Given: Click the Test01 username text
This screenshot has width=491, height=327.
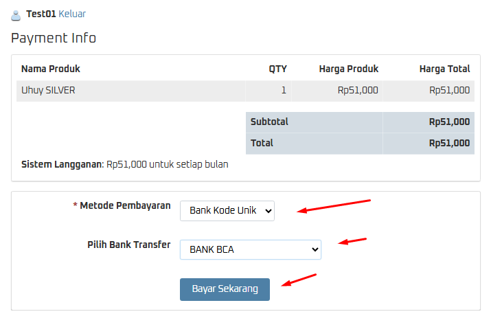Looking at the screenshot, I should [x=41, y=14].
